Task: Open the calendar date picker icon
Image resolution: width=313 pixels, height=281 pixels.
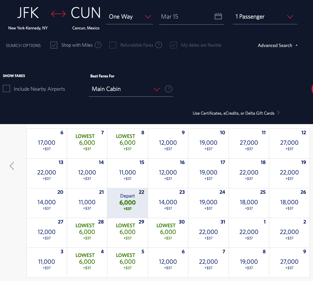Action: click(218, 17)
